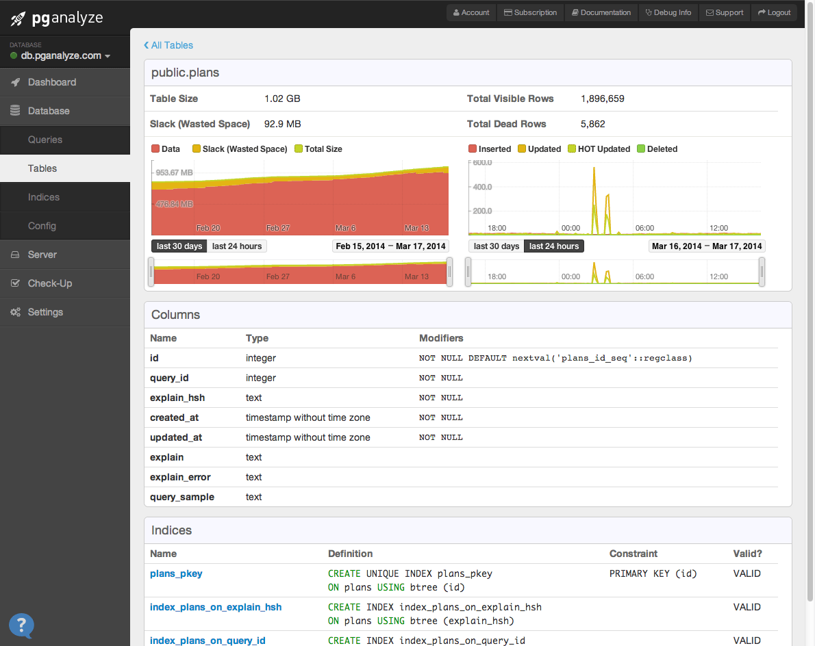Click the Documentation book icon
Image resolution: width=815 pixels, height=646 pixels.
[575, 12]
